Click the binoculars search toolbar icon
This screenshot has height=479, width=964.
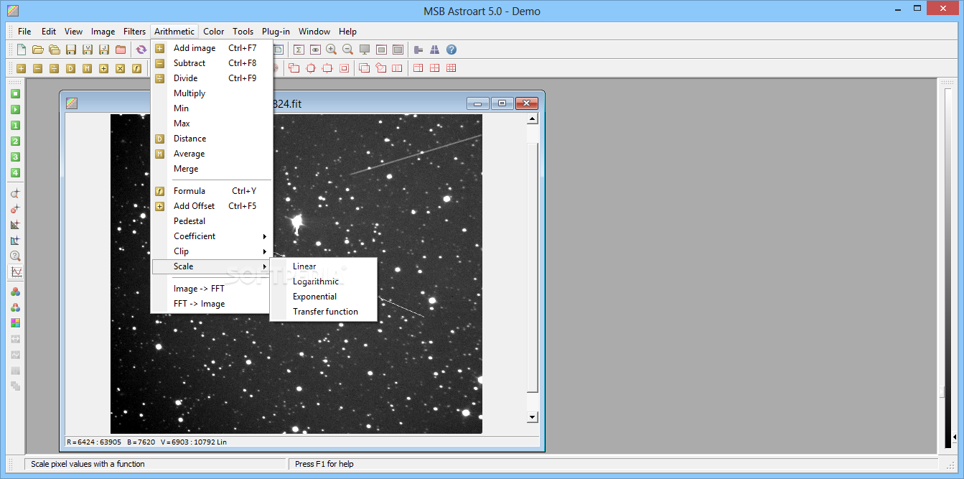pyautogui.click(x=435, y=50)
